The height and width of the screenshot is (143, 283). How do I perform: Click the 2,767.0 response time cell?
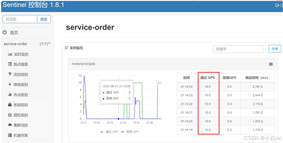click(x=258, y=87)
